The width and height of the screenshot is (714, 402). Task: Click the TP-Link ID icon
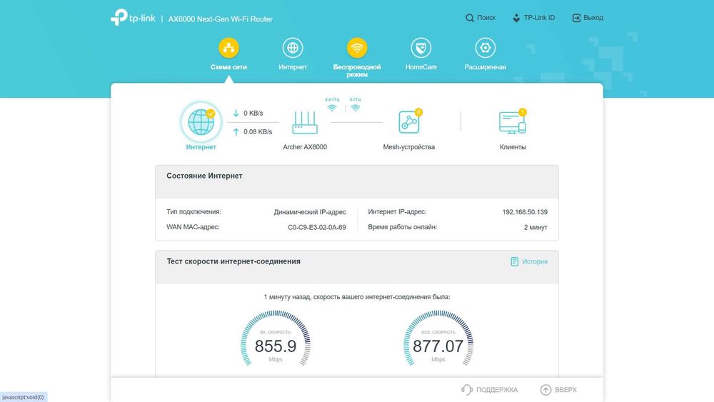(x=516, y=18)
